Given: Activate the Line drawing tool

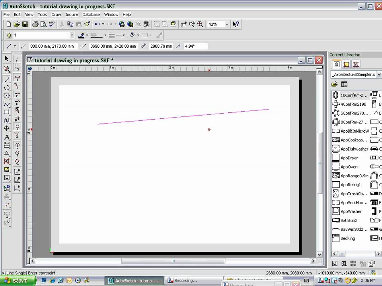Looking at the screenshot, I should pos(7,79).
